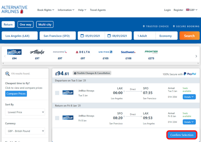Image resolution: width=201 pixels, height=142 pixels.
Task: Click the scrollbar left arrow under airlines
Action: tap(3, 63)
